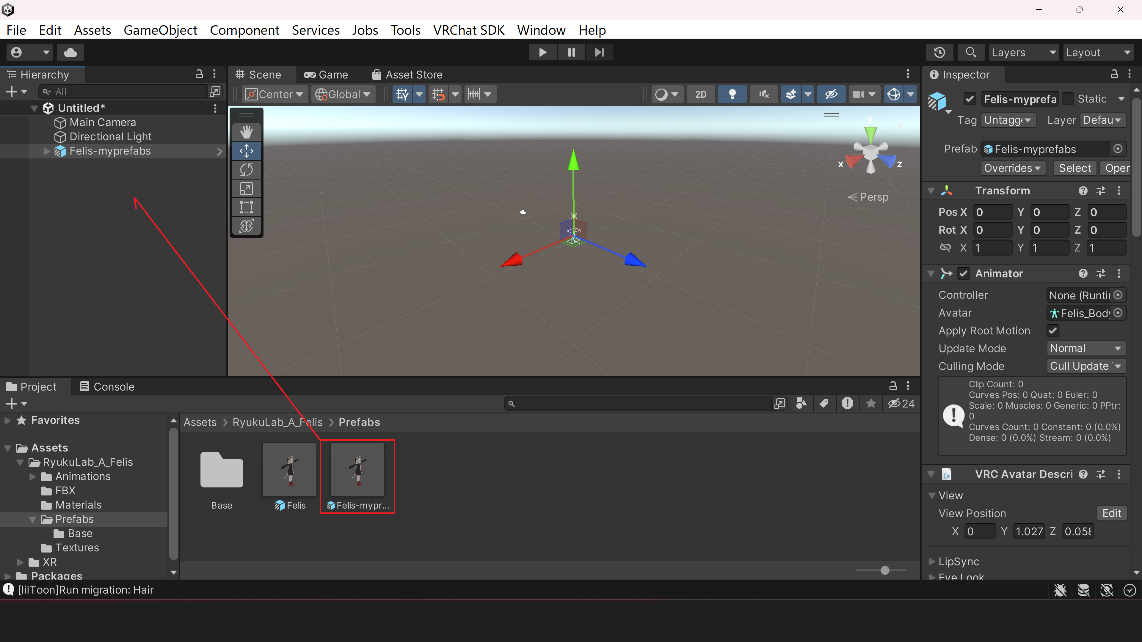The height and width of the screenshot is (642, 1142).
Task: Select the Rect transform tool
Action: [x=247, y=207]
